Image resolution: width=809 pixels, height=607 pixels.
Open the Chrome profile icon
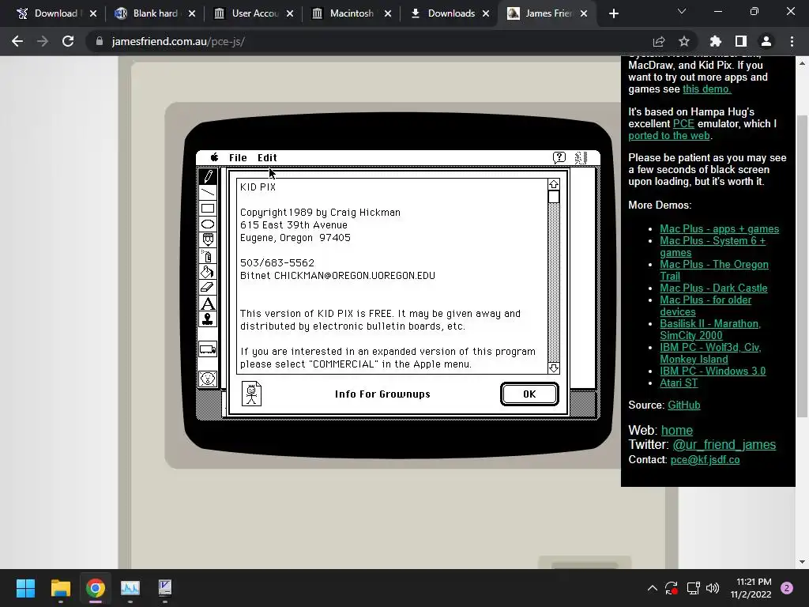tap(766, 41)
